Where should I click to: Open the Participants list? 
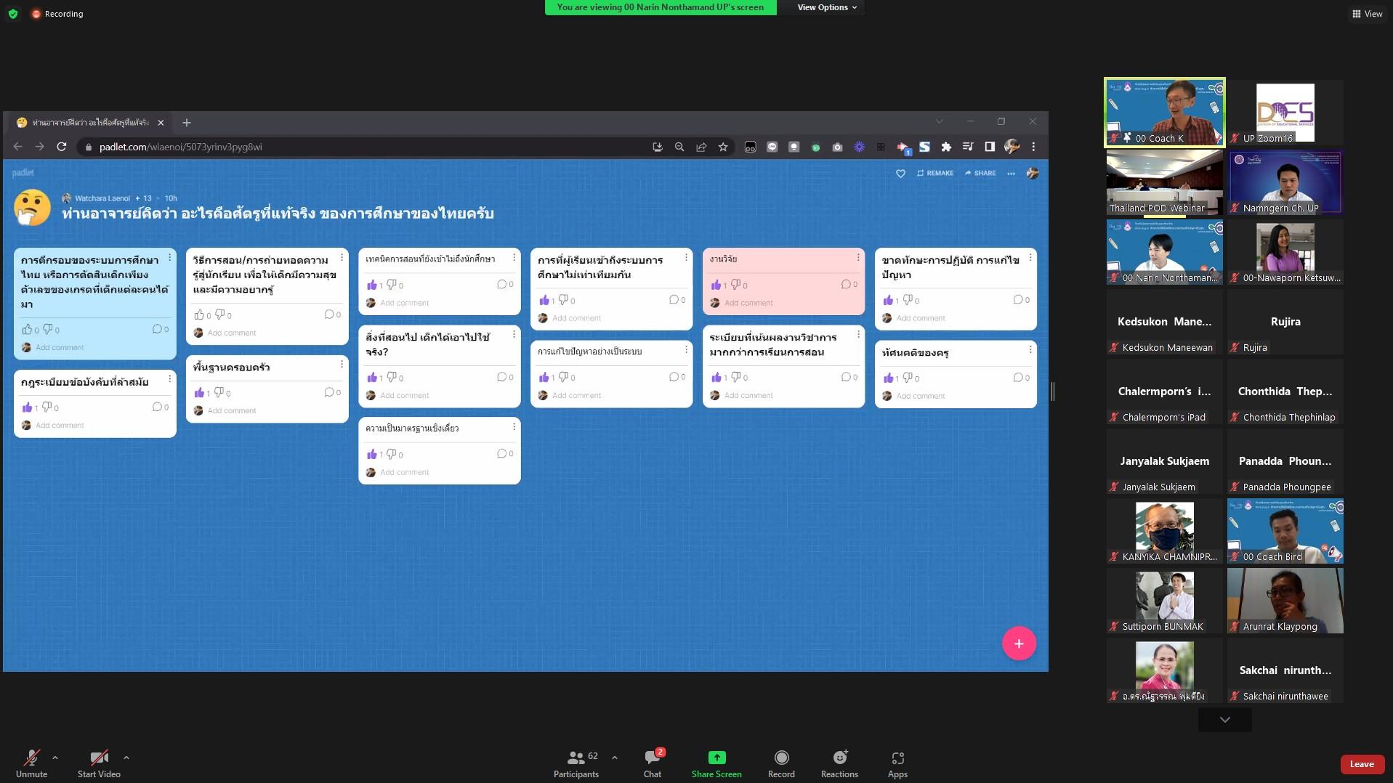pyautogui.click(x=576, y=763)
